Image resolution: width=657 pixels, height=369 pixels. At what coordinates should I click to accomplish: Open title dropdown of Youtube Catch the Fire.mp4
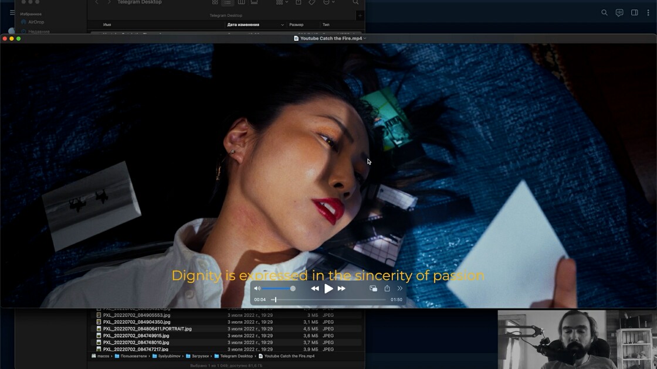click(365, 38)
